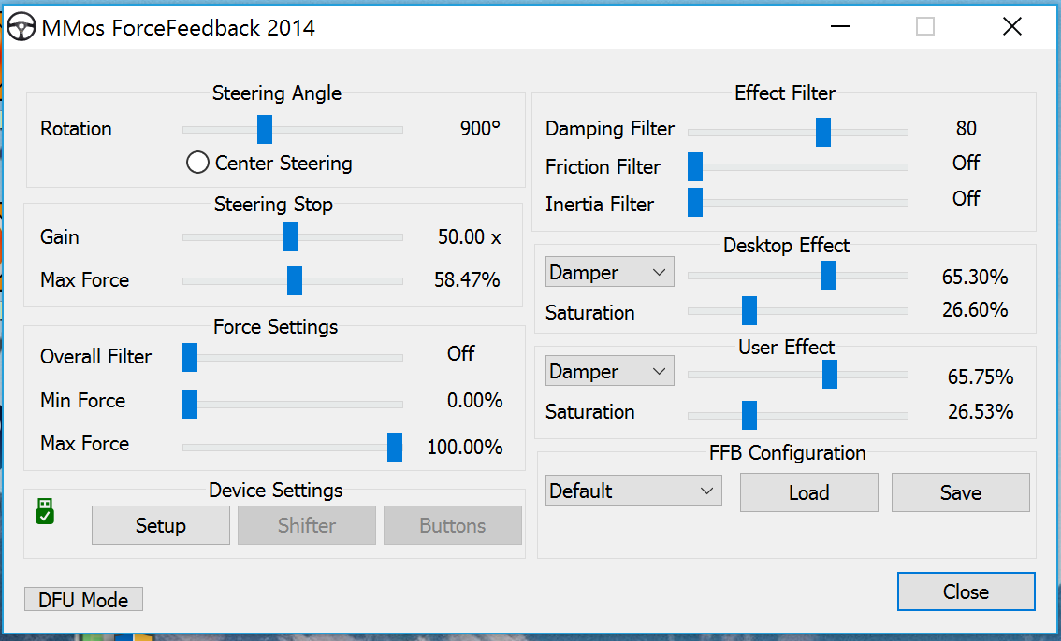1061x641 pixels.
Task: Click the Friction Filter label
Action: click(x=603, y=167)
